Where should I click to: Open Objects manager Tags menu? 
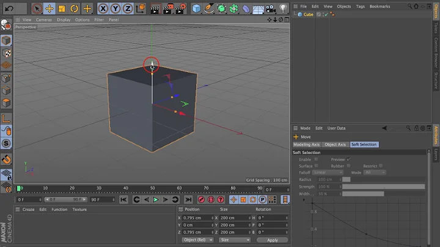361,6
